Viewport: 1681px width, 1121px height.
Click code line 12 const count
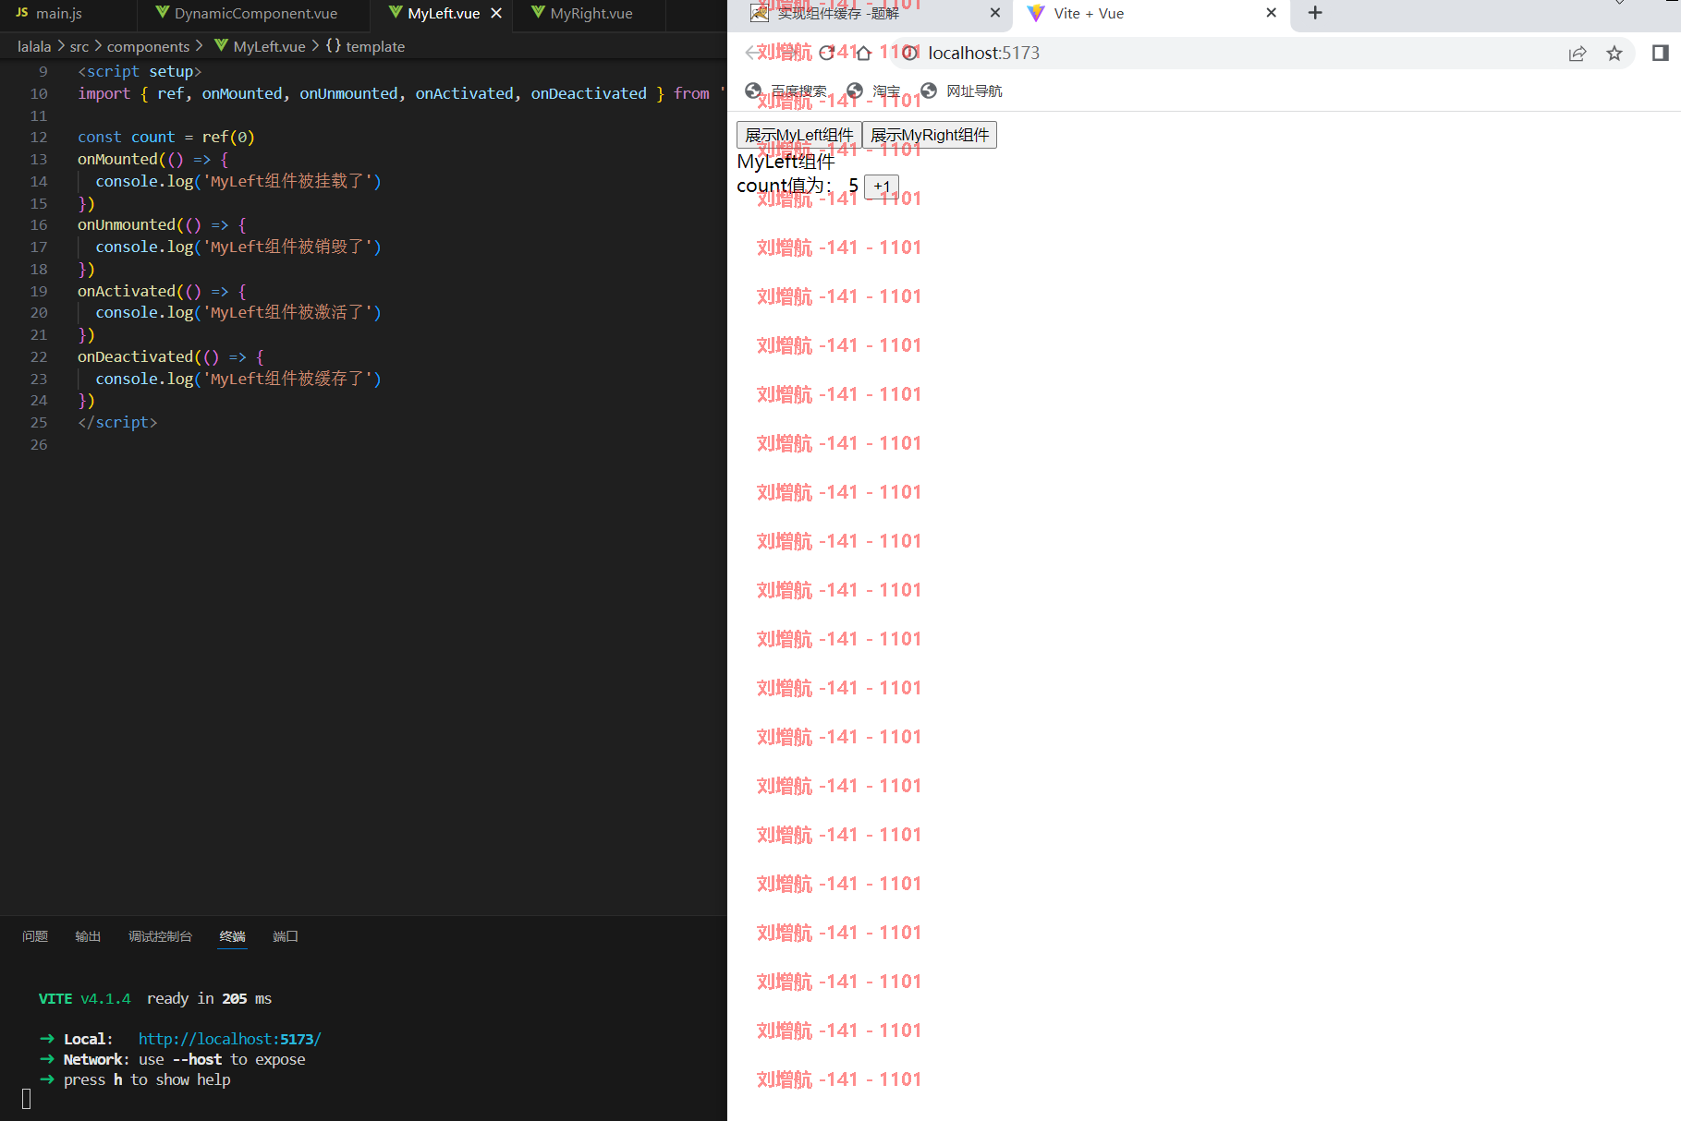[166, 137]
